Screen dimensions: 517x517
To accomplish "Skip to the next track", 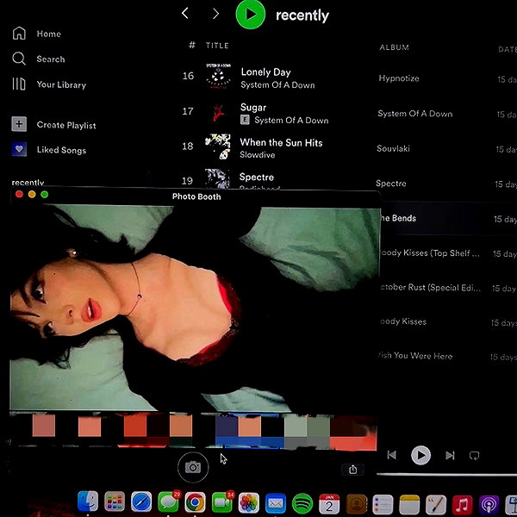I will (x=450, y=456).
